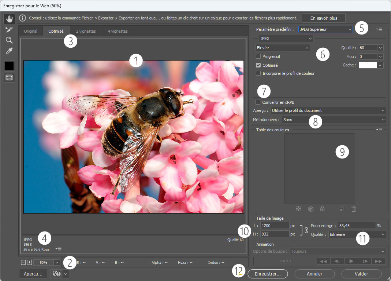Click the black eyedropper color swatch
Screen dimensions: 391x281
[10, 66]
